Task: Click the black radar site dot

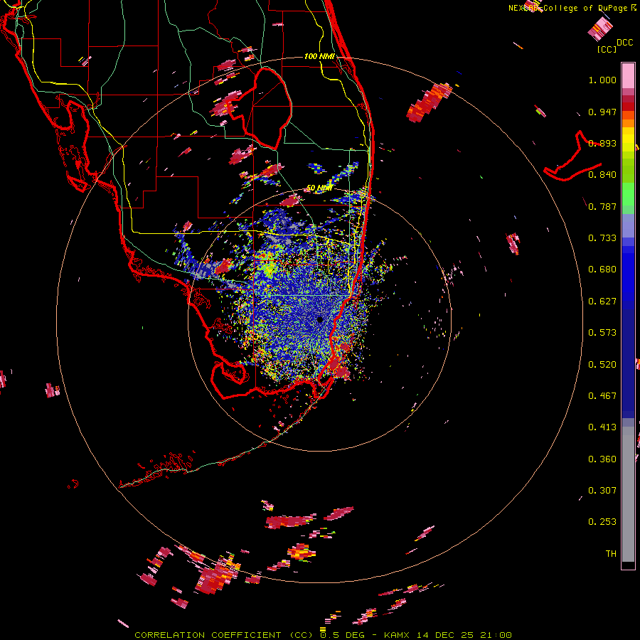Action: click(x=320, y=319)
